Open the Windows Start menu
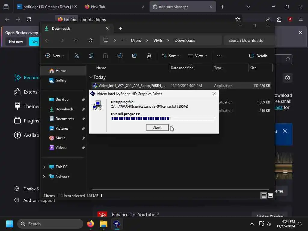This screenshot has height=231, width=308. coord(10,224)
